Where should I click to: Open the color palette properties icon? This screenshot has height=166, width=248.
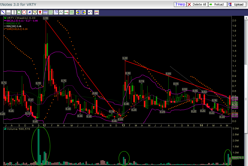(96, 12)
